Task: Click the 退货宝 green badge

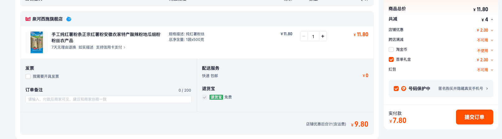Action: tap(216, 97)
